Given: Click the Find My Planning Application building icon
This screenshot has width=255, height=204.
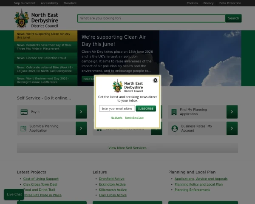Looking at the screenshot, I should pyautogui.click(x=174, y=112).
